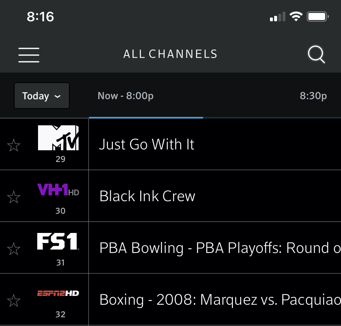Favorite the VH1 channel star
Viewport: 341px width, 326px height.
coord(14,197)
